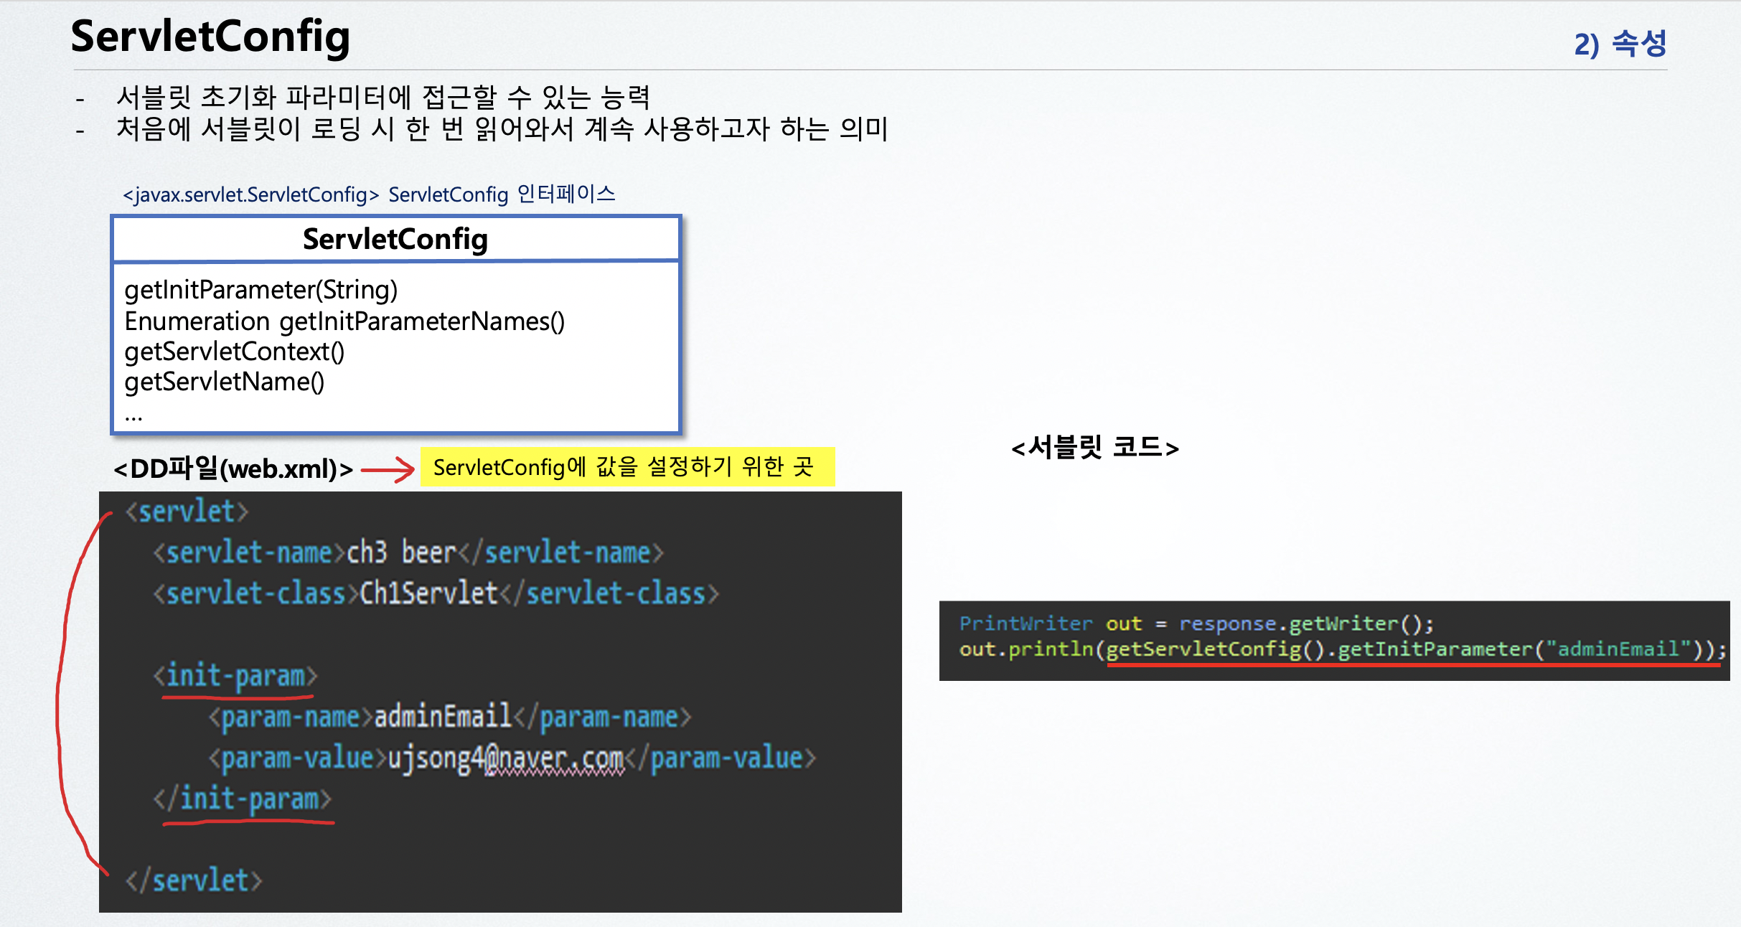The image size is (1741, 927).
Task: Click getInitParameter(String) method text
Action: (x=261, y=290)
